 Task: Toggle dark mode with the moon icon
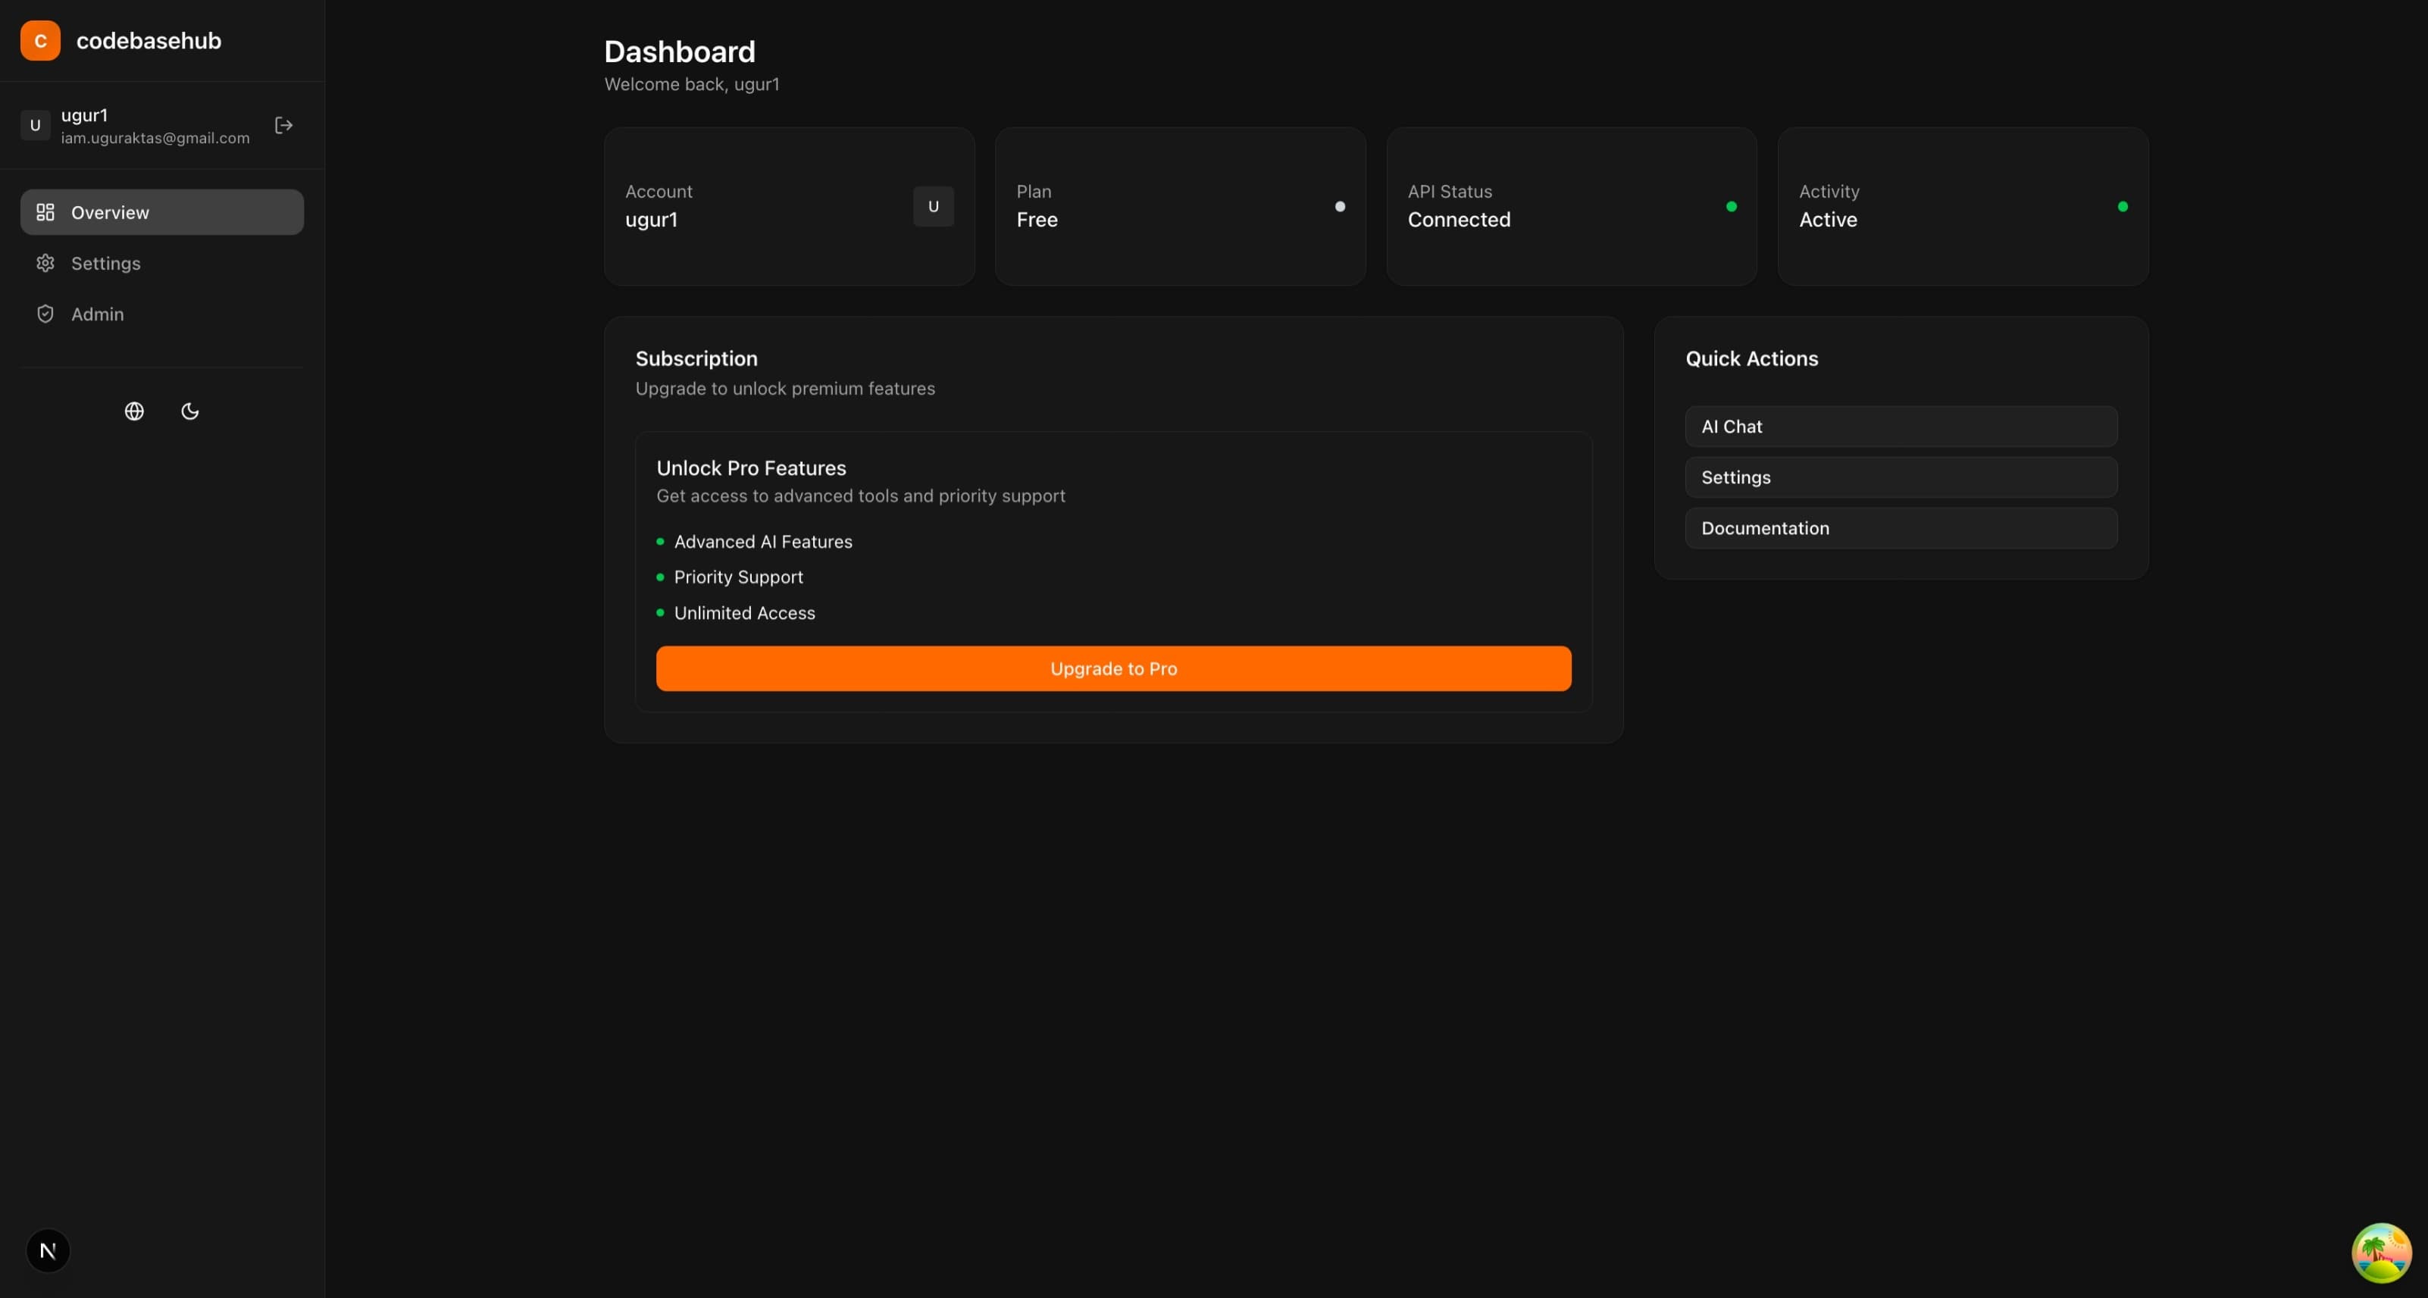[190, 411]
